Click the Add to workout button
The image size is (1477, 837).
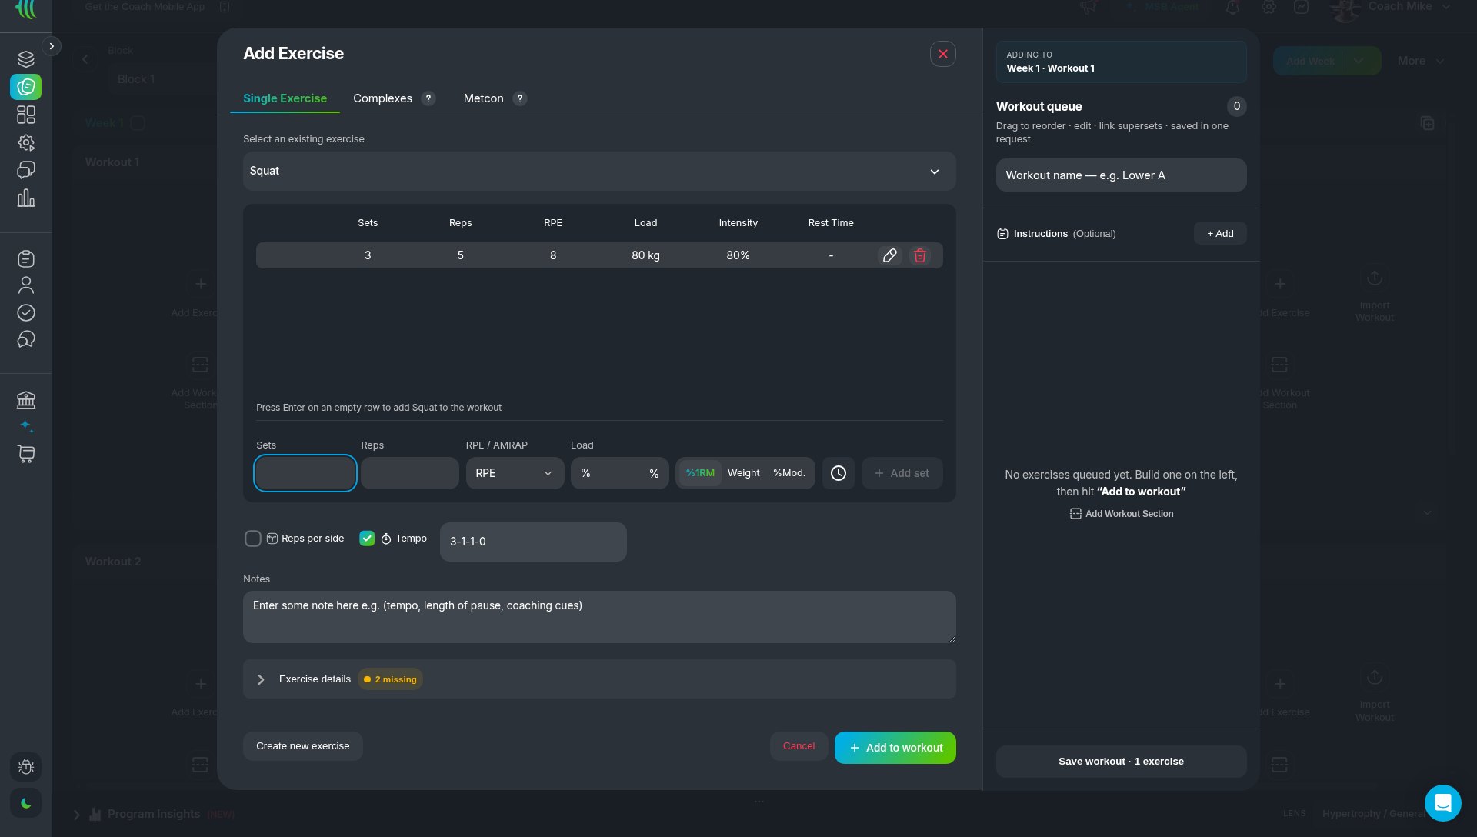click(x=895, y=748)
